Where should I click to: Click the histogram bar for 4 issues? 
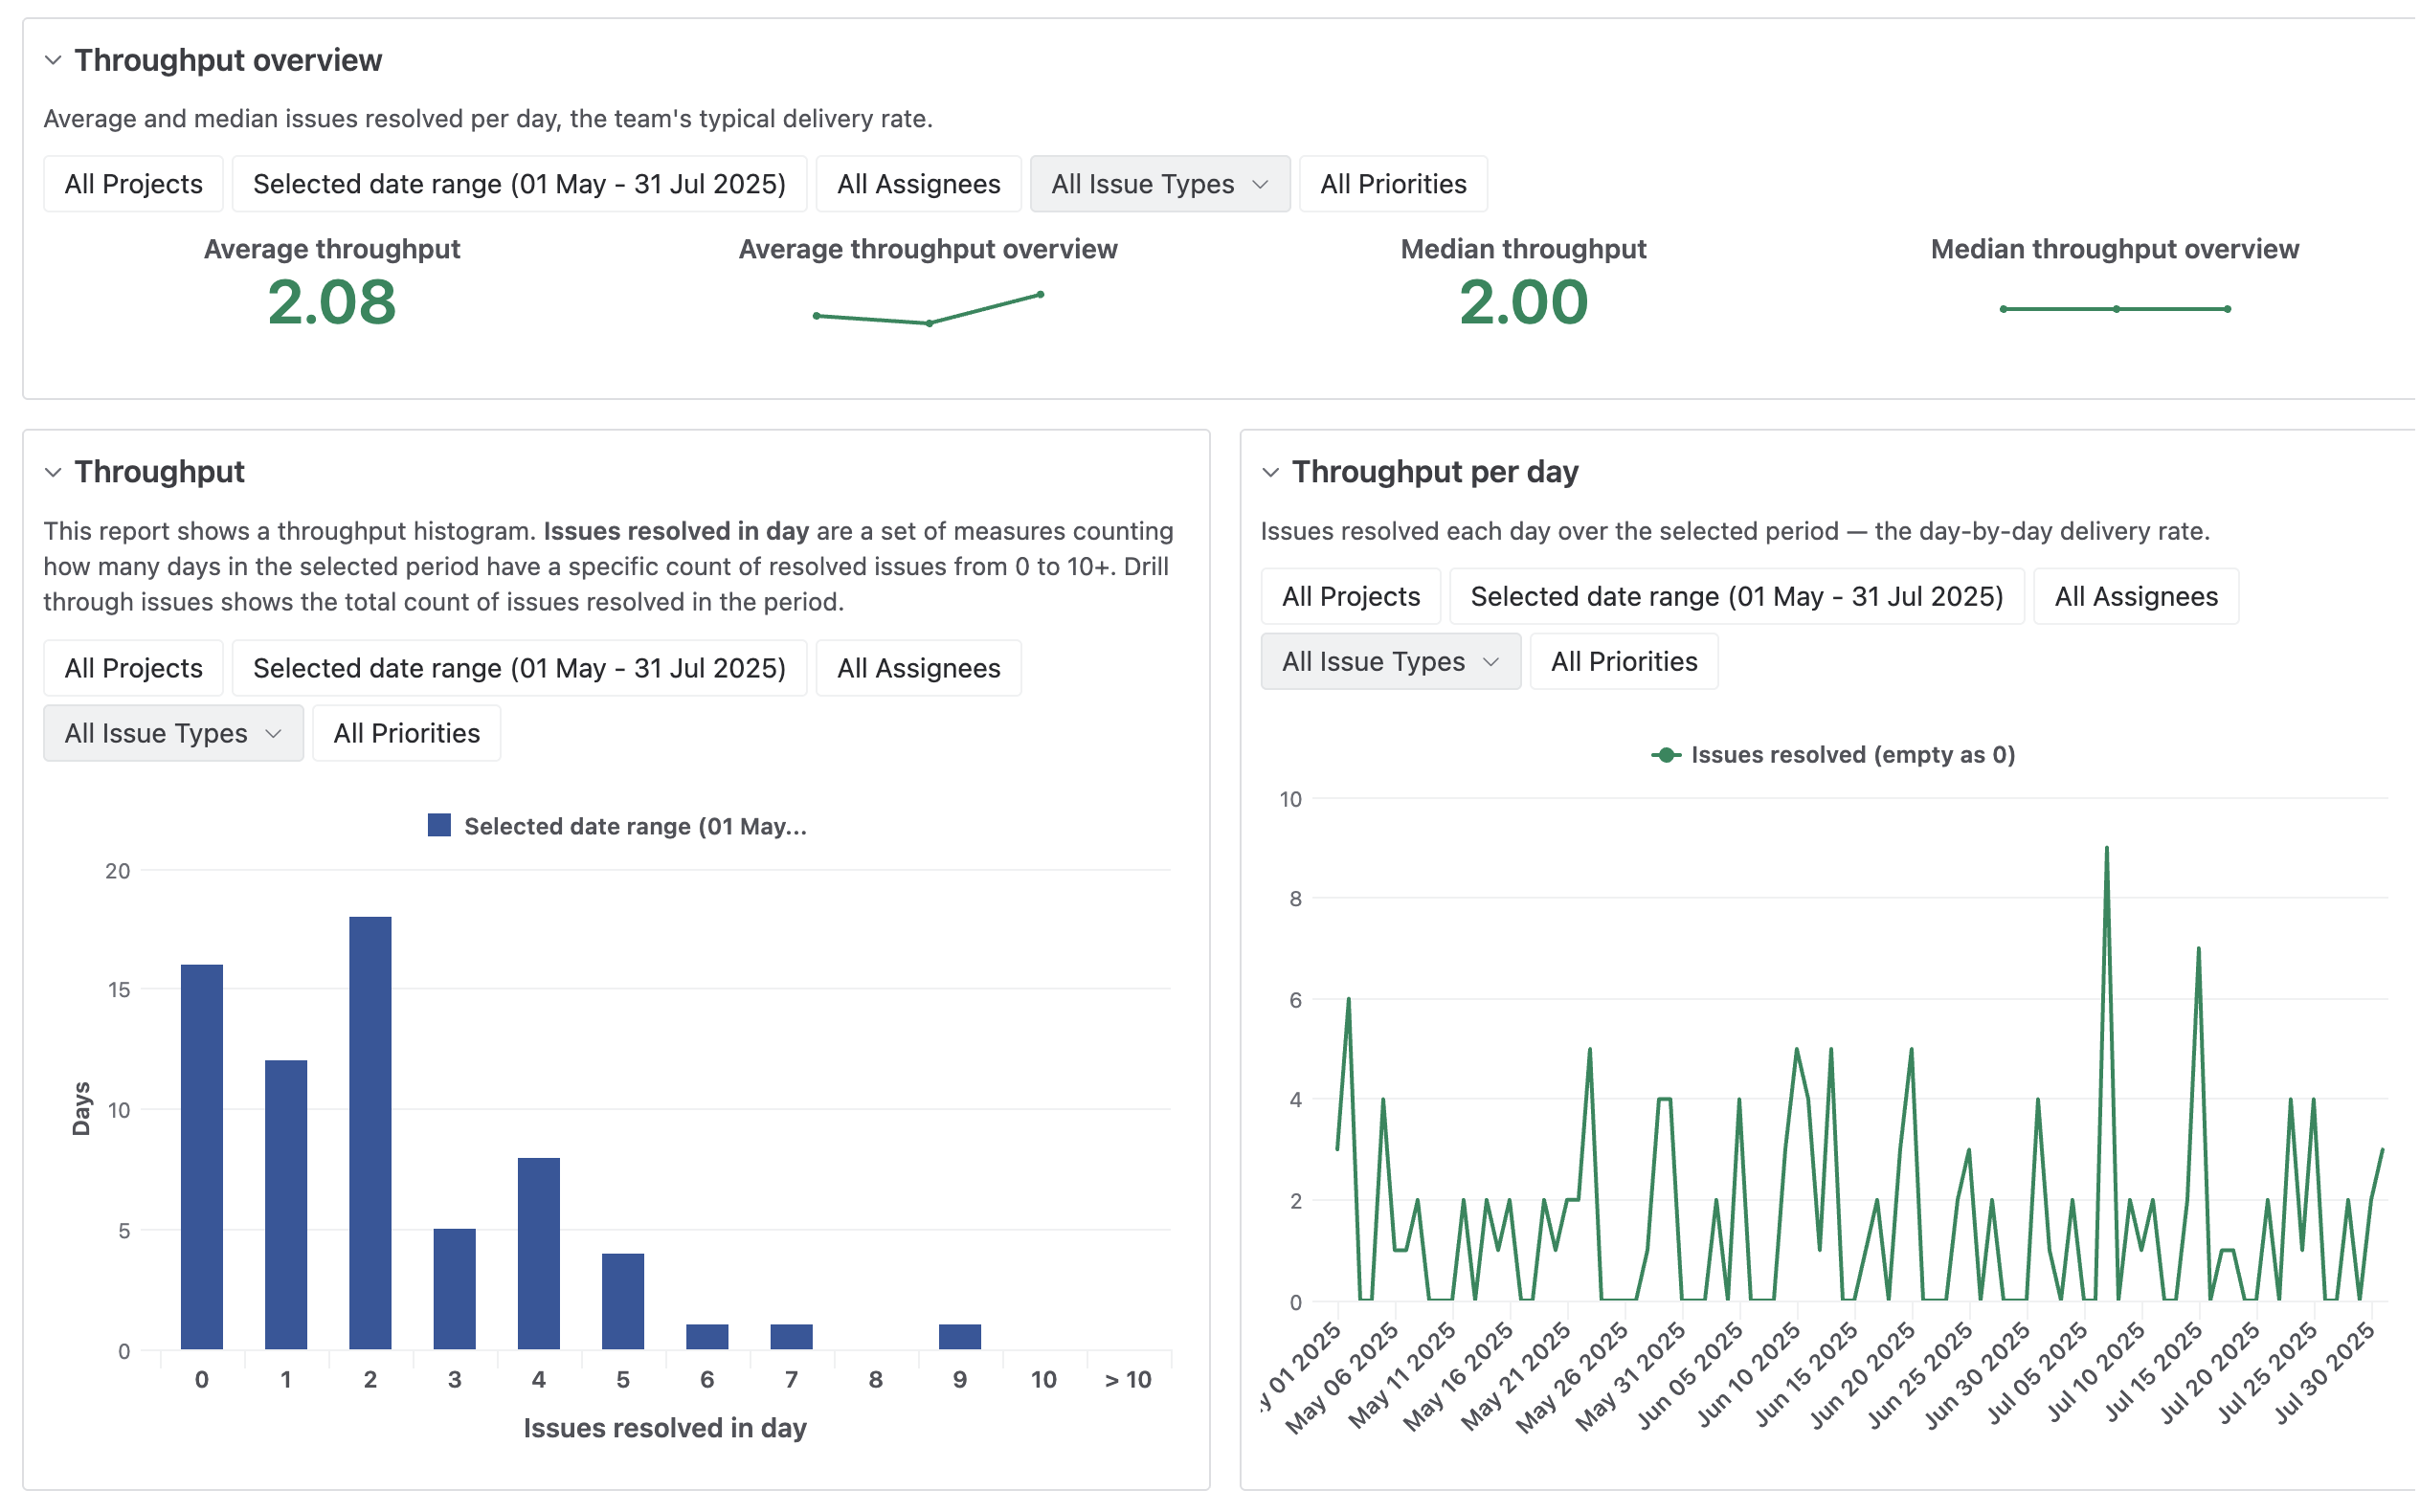(x=539, y=1254)
